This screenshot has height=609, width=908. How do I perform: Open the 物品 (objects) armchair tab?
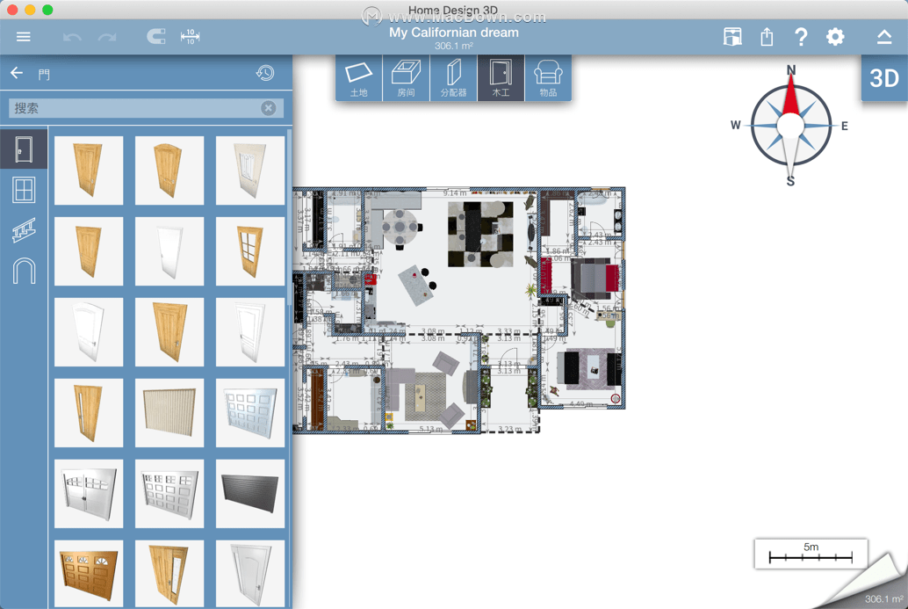(548, 78)
